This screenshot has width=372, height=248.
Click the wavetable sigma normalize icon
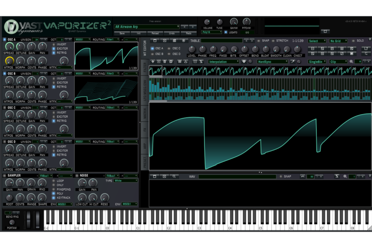(x=201, y=61)
